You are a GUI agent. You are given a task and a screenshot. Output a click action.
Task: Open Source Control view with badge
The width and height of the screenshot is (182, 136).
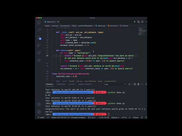point(39,38)
